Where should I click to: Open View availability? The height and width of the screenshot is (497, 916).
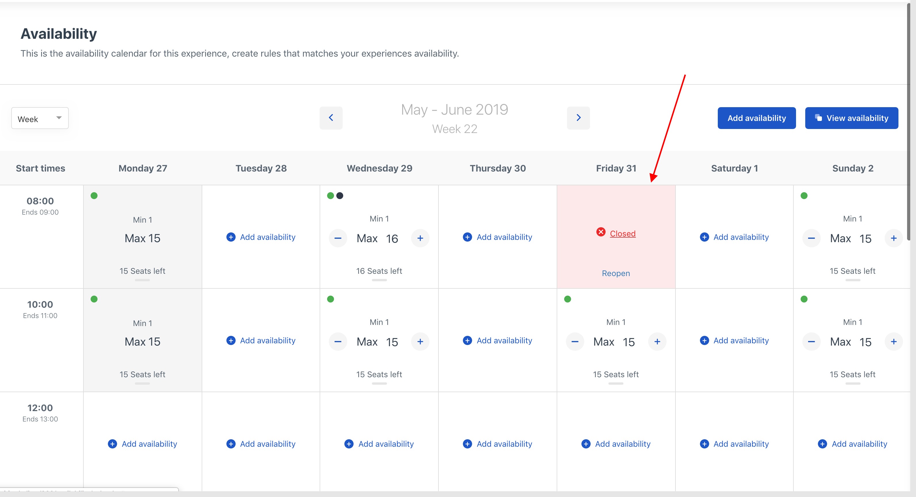851,118
